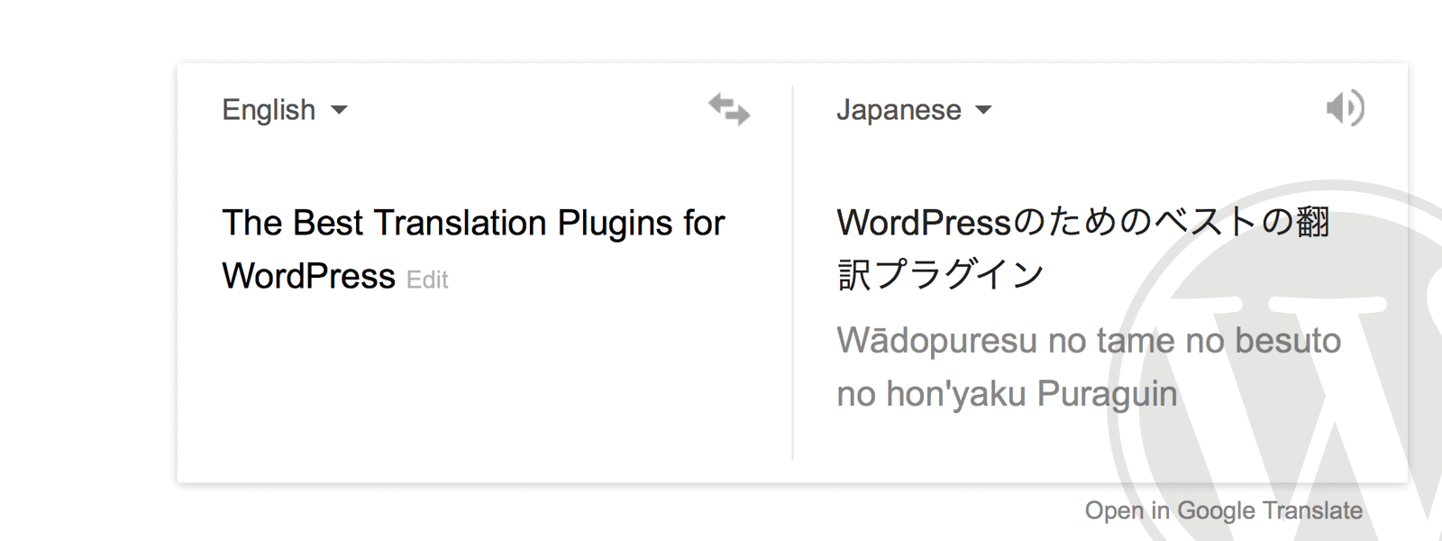
Task: Click the speaker icon to hear the Japanese translation
Action: pos(1346,108)
